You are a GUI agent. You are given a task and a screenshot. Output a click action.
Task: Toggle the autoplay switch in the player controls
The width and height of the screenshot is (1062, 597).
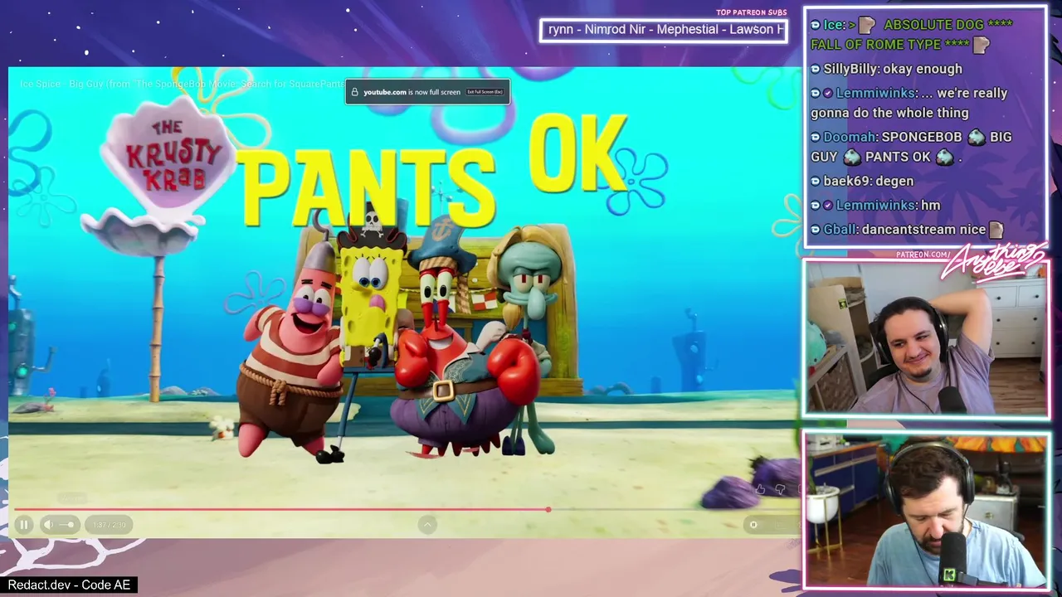click(x=753, y=524)
